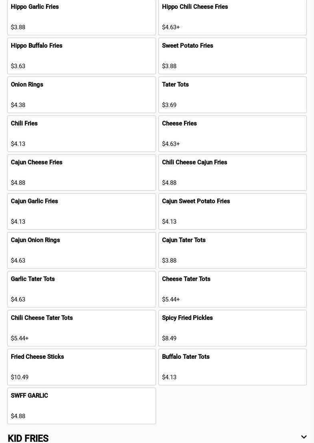Image resolution: width=314 pixels, height=443 pixels.
Task: Select Cajun Onion Rings card
Action: tap(81, 250)
